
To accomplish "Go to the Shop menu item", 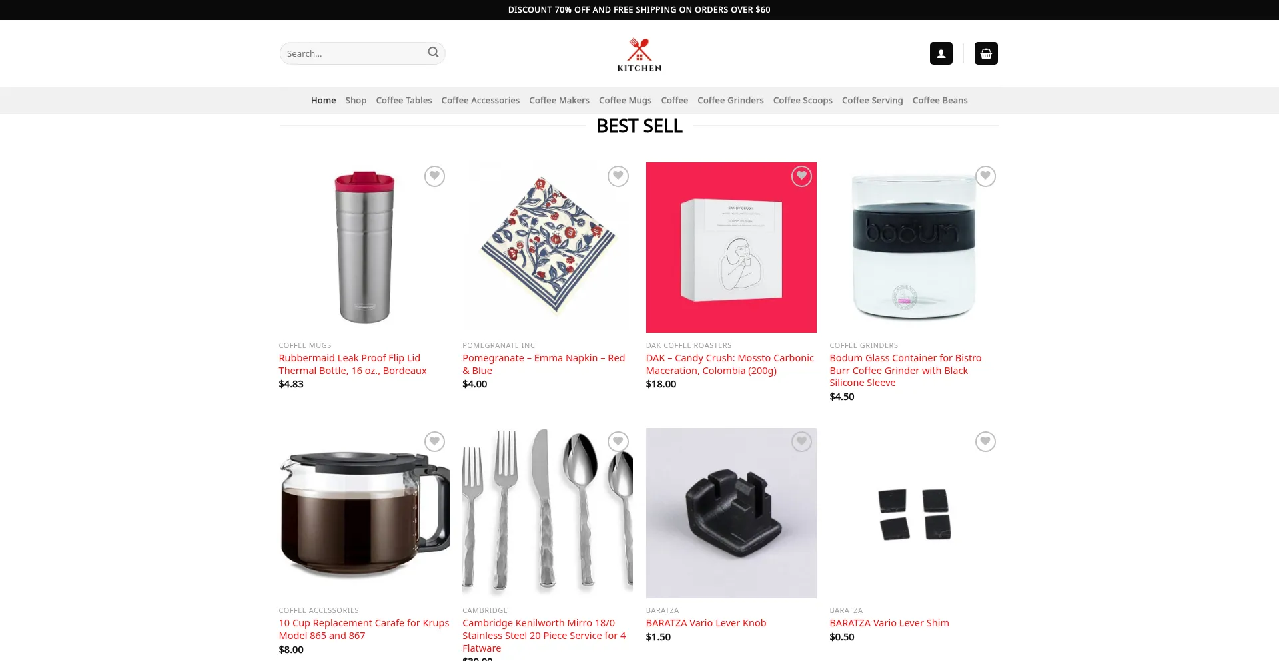I will [x=356, y=100].
